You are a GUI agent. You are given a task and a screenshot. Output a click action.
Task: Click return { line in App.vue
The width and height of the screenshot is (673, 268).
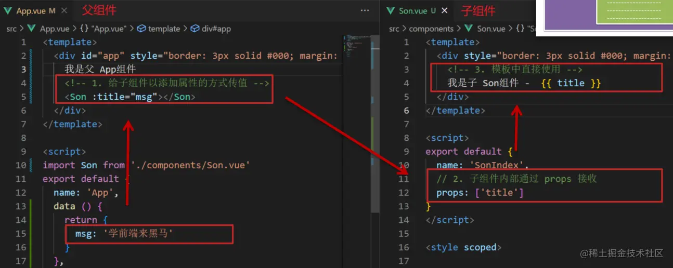pyautogui.click(x=86, y=220)
